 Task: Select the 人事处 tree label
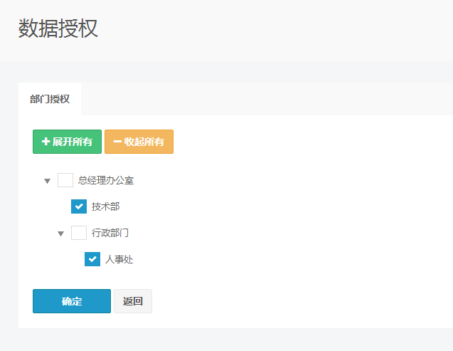coord(119,259)
